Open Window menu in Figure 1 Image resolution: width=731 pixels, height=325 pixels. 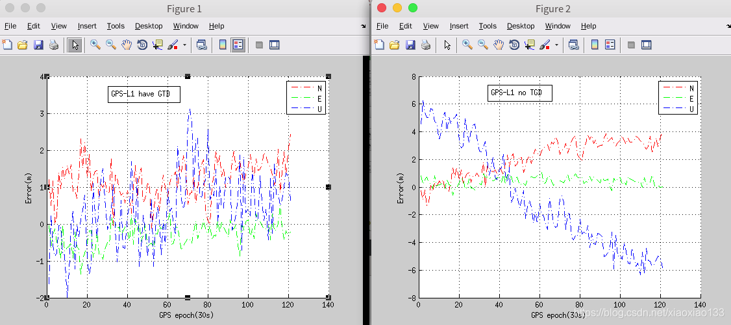pyautogui.click(x=186, y=26)
